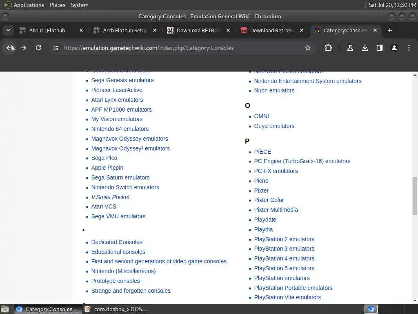Open the profile avatar icon
Viewport: 418px width, 314px height.
point(394,48)
